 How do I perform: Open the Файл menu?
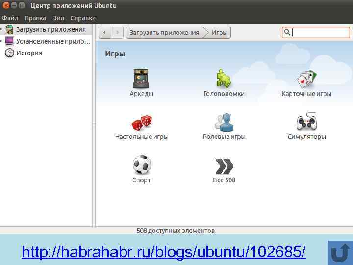pos(10,18)
